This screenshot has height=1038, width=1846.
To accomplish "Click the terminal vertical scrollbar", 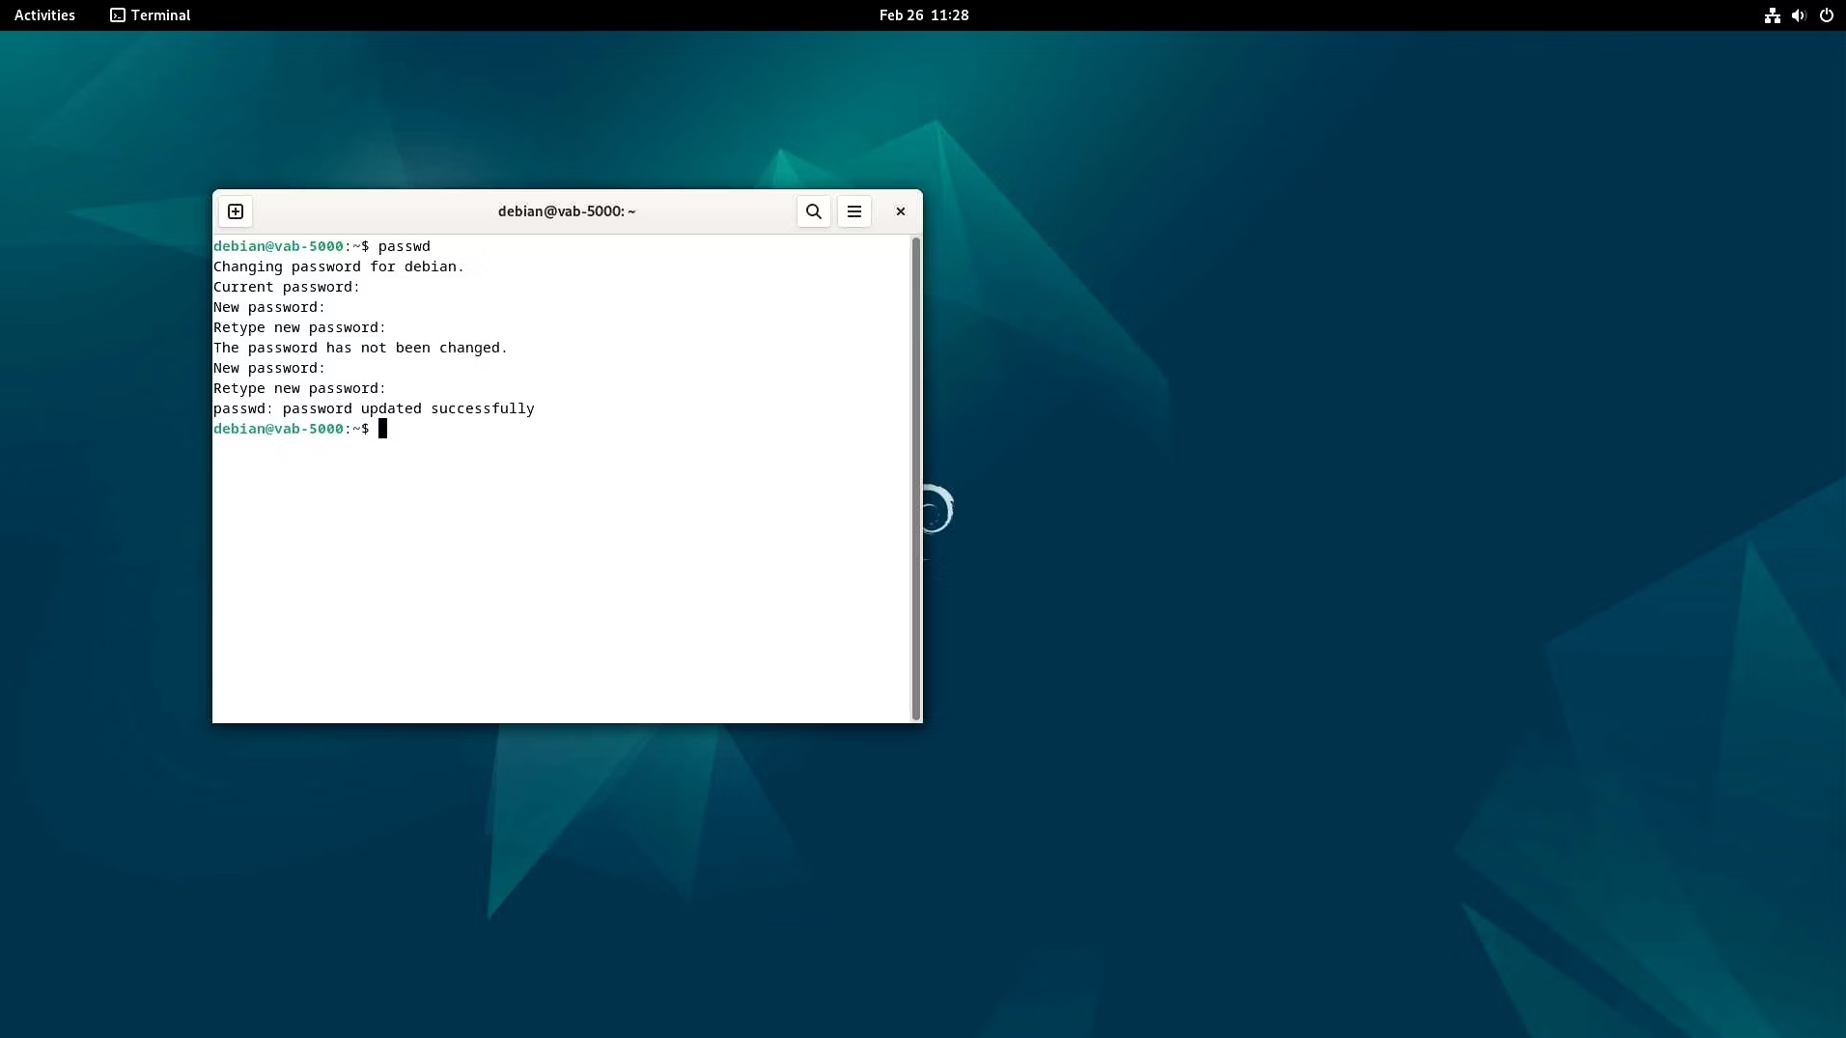I will click(915, 478).
